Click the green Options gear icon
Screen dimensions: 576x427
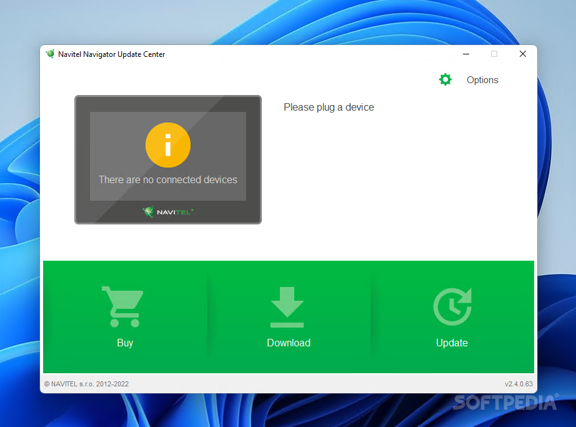pos(445,79)
